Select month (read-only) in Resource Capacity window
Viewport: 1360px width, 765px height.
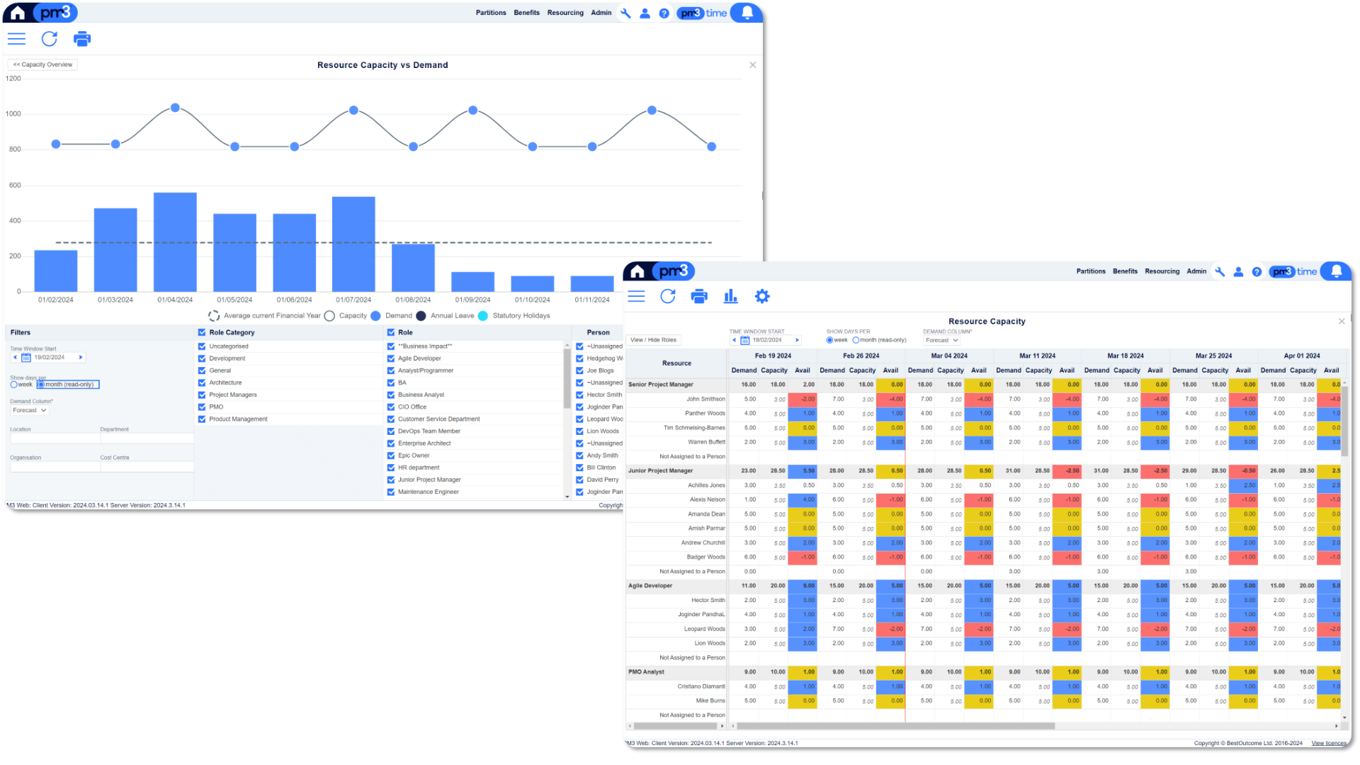(856, 340)
